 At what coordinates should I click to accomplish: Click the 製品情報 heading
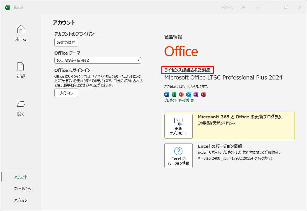(173, 37)
